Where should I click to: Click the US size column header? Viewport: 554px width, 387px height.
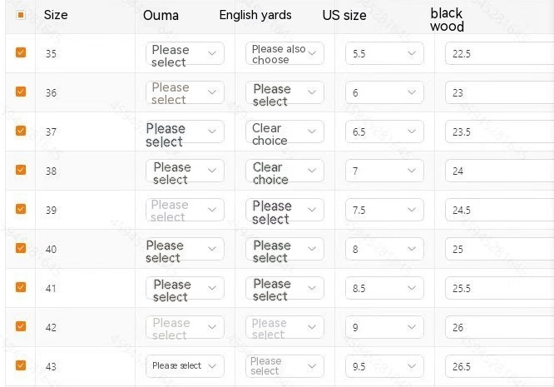click(x=344, y=15)
